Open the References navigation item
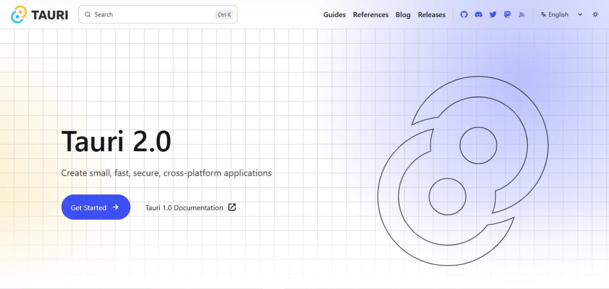This screenshot has width=609, height=289. click(x=371, y=15)
